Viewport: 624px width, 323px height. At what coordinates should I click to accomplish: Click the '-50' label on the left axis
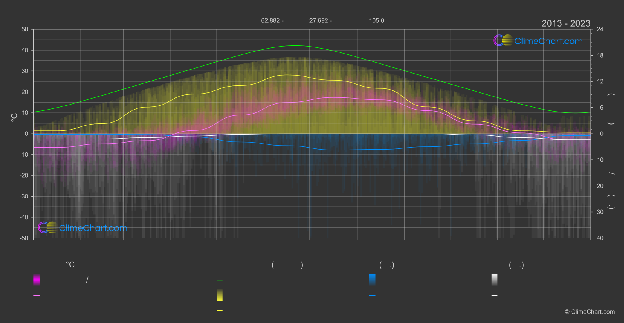click(24, 238)
